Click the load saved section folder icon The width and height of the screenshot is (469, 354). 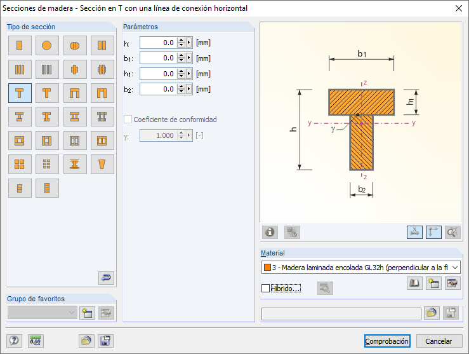tap(86, 341)
